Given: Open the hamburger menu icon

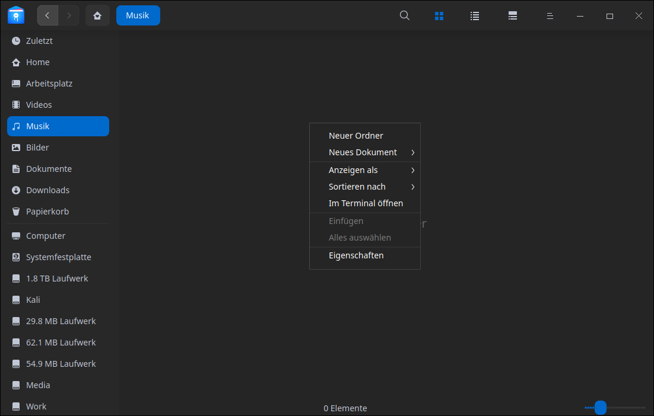Looking at the screenshot, I should click(550, 15).
